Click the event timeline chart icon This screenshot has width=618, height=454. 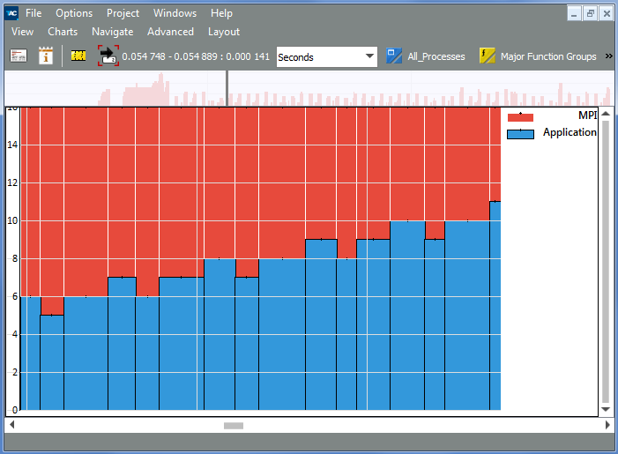(x=19, y=56)
